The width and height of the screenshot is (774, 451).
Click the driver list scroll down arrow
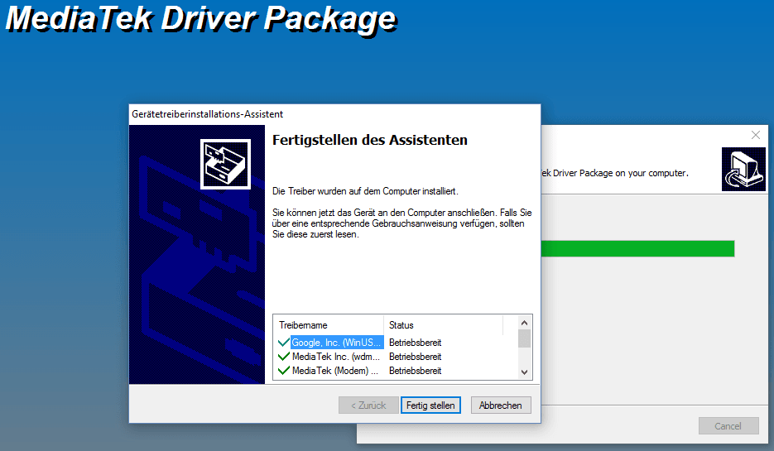[524, 372]
